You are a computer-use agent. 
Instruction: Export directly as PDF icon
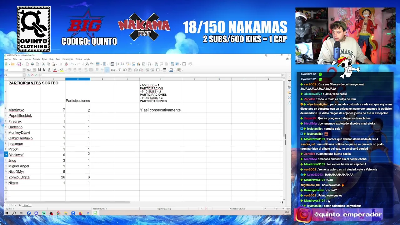pos(27,64)
